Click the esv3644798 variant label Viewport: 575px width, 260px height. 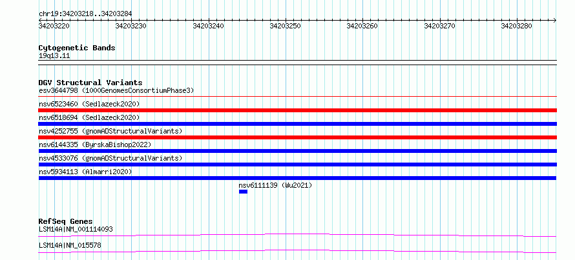(x=116, y=90)
